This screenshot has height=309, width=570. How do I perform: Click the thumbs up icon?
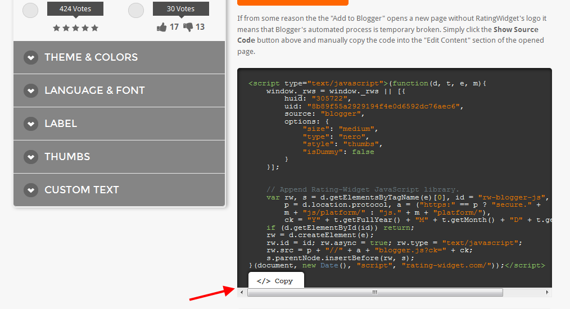161,27
